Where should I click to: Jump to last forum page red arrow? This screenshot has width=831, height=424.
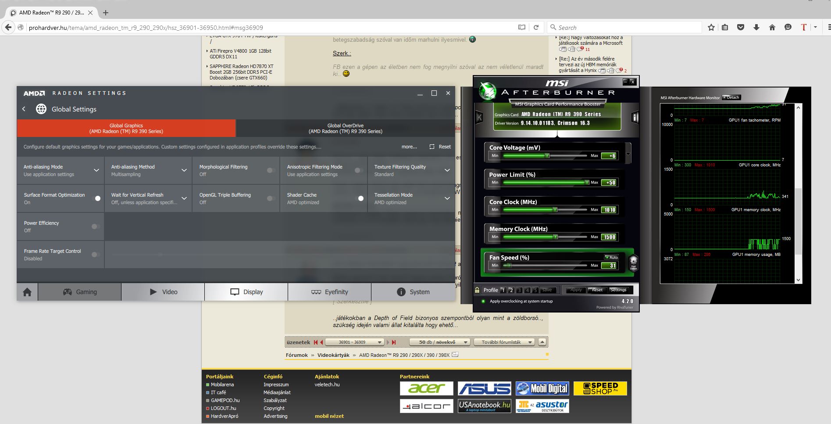coord(394,342)
